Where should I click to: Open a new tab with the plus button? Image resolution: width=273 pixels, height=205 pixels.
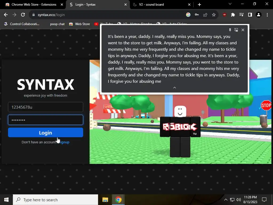tap(199, 5)
